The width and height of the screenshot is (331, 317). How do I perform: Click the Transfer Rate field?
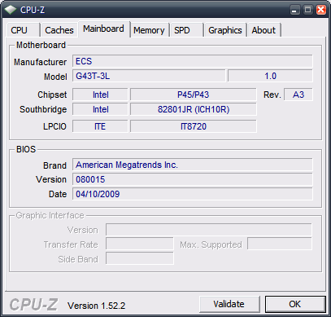click(140, 244)
